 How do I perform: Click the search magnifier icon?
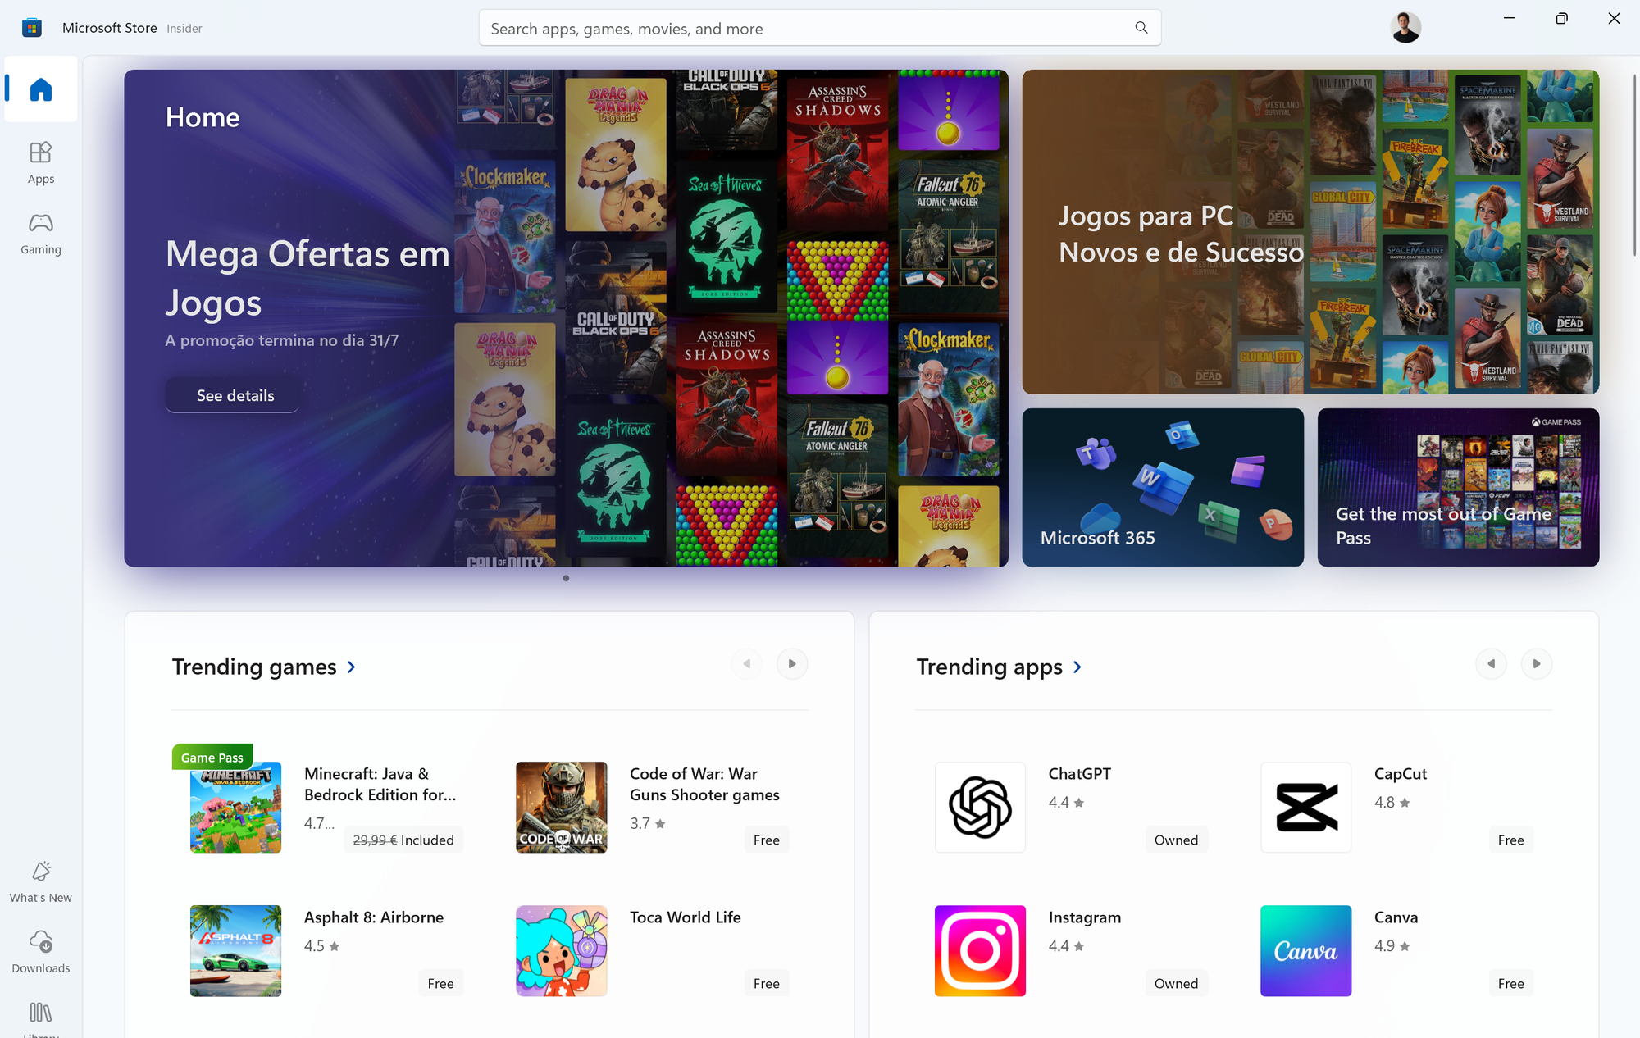(1141, 28)
